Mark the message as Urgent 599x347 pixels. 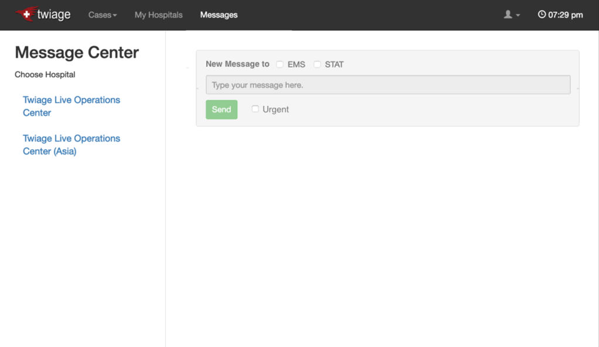pyautogui.click(x=255, y=109)
